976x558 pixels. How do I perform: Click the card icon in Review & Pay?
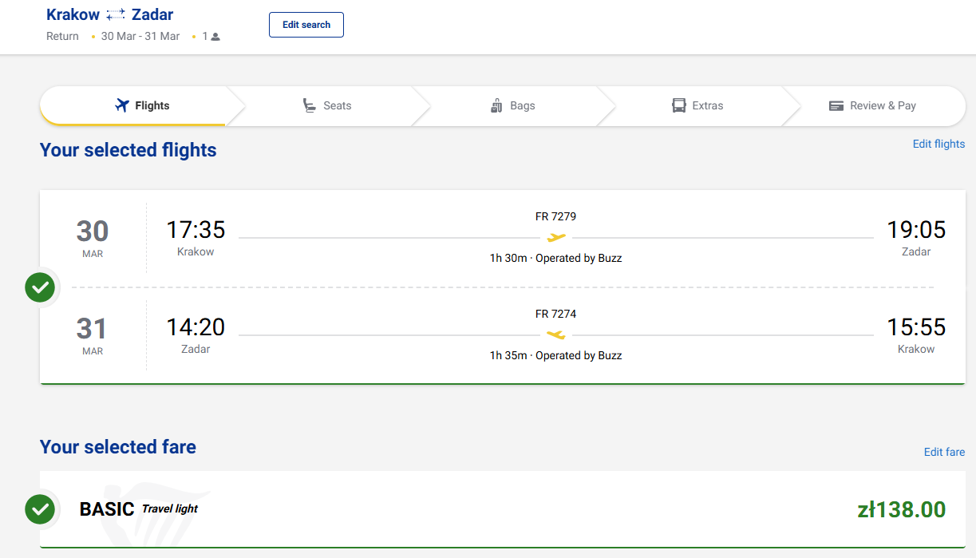point(836,105)
